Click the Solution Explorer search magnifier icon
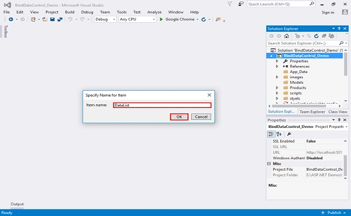The image size is (351, 216). click(341, 43)
